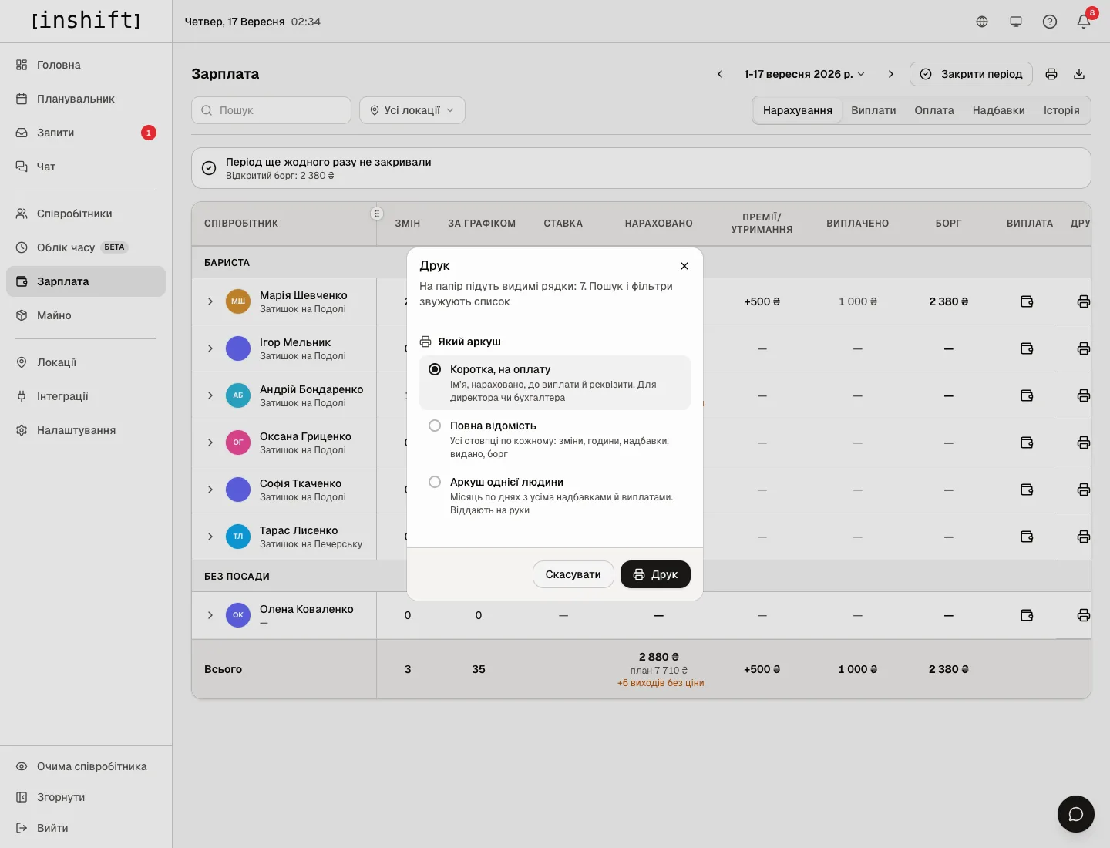The width and height of the screenshot is (1110, 848).
Task: Click wallet payout icon in Тарас Лисенко row
Action: tap(1027, 537)
